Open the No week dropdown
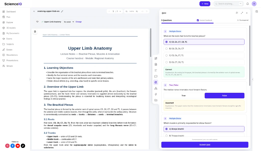 [x=68, y=22]
